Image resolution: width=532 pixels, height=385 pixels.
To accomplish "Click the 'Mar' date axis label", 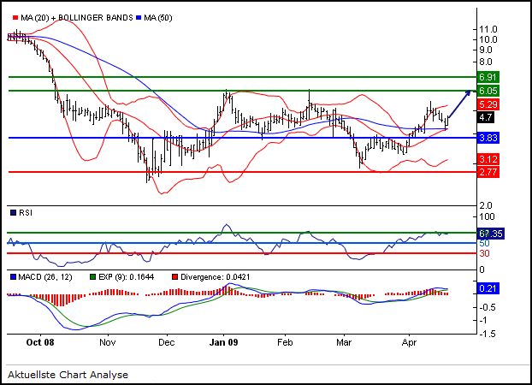I will [x=344, y=342].
